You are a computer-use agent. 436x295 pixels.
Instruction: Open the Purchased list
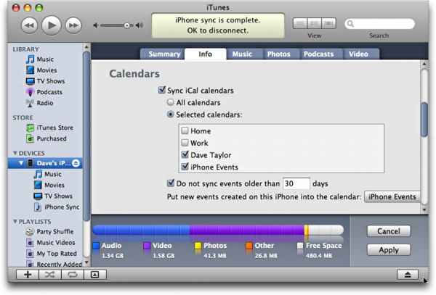[47, 138]
